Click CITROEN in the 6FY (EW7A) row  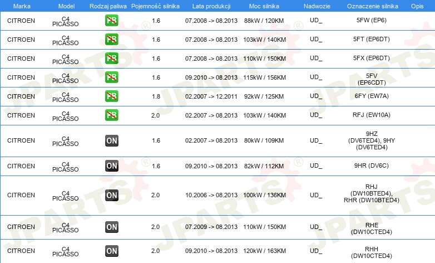pos(21,96)
